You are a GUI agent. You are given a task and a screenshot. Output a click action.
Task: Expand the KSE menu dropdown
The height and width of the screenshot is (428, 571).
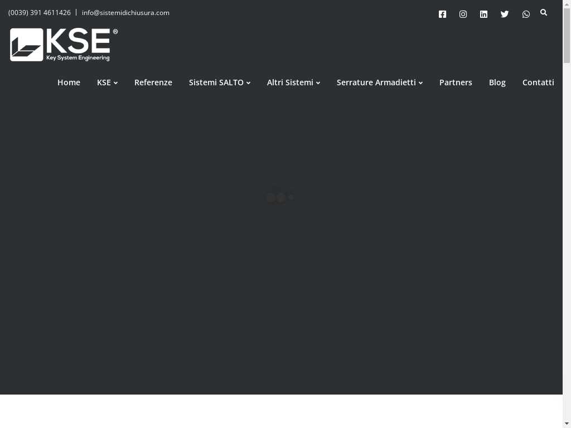(x=107, y=82)
